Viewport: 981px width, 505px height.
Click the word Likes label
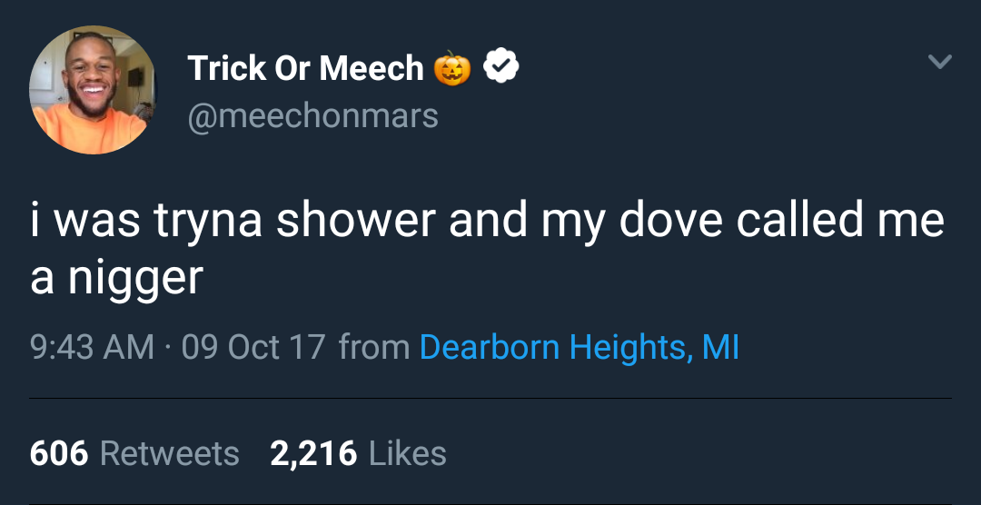click(x=408, y=452)
